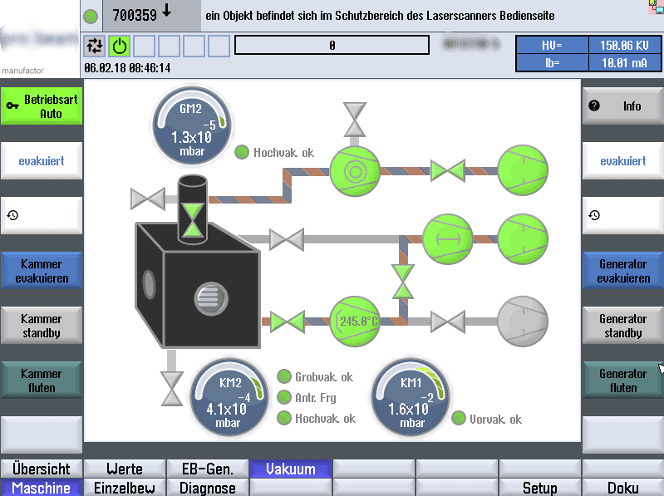Open the Diagnose tab
Screen dimensions: 664x496
pyautogui.click(x=208, y=488)
